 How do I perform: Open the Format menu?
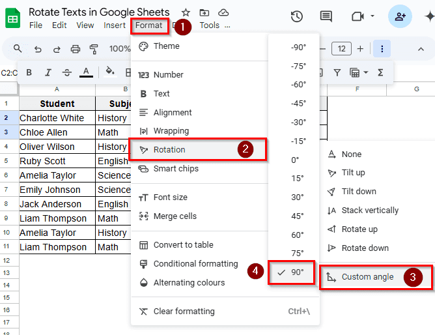(149, 25)
